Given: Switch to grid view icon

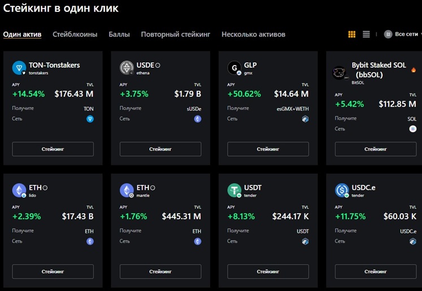Looking at the screenshot, I should click(352, 34).
